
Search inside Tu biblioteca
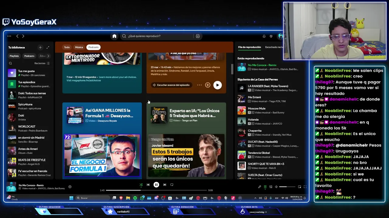tap(10, 63)
